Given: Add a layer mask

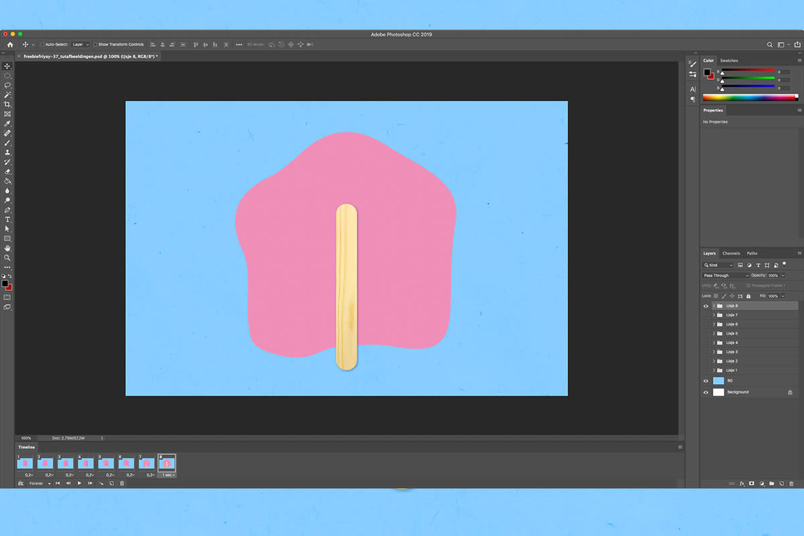Looking at the screenshot, I should (752, 483).
